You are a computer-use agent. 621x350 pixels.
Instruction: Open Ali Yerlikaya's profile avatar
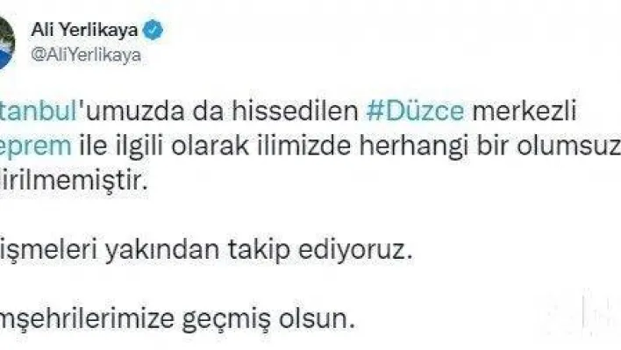[7, 43]
